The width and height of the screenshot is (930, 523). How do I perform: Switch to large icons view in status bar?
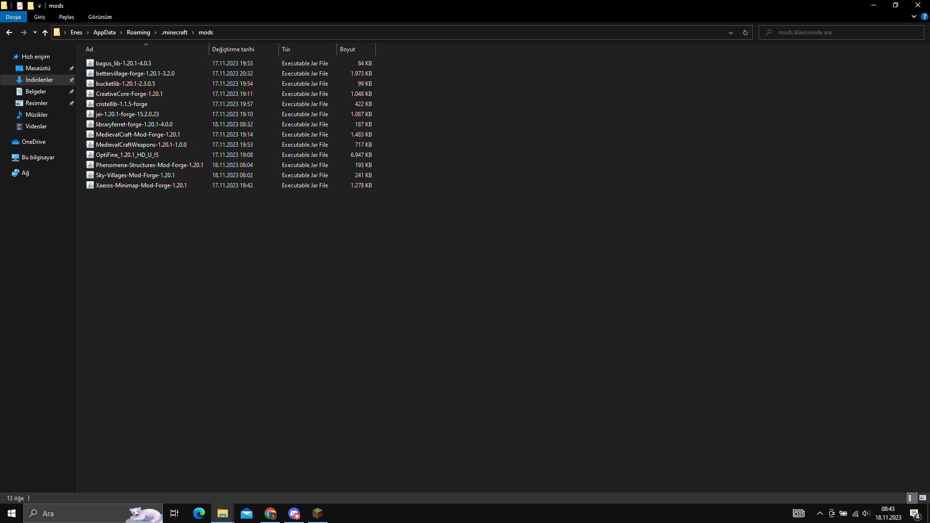[x=923, y=498]
